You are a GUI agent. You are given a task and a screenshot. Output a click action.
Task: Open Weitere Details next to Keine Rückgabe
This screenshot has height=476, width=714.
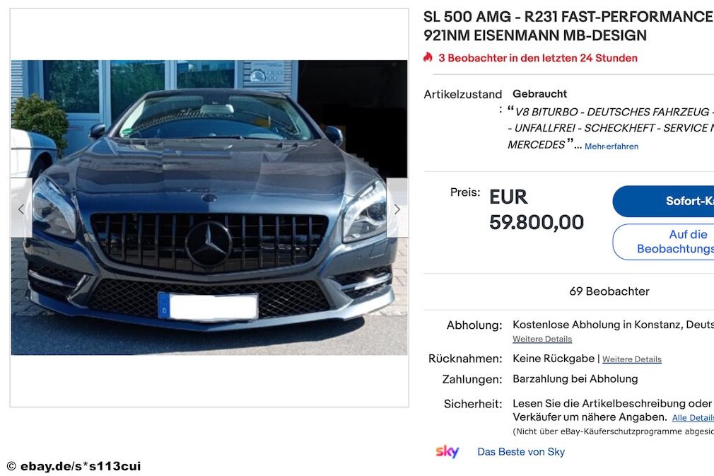[x=631, y=359]
